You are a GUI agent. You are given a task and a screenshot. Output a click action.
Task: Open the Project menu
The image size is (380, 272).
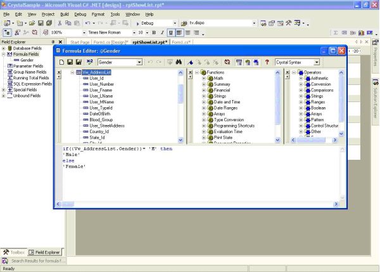pos(48,15)
